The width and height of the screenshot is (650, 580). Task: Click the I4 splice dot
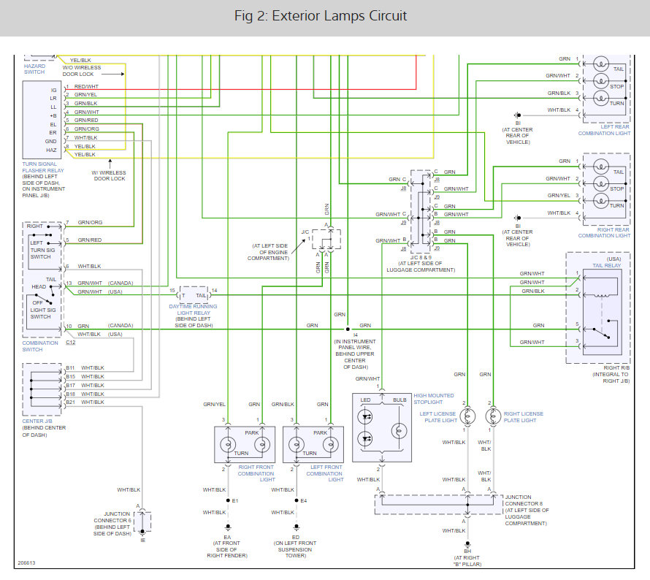coord(348,329)
